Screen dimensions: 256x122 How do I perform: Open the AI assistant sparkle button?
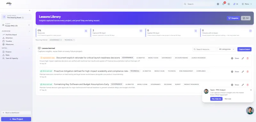click(x=236, y=4)
